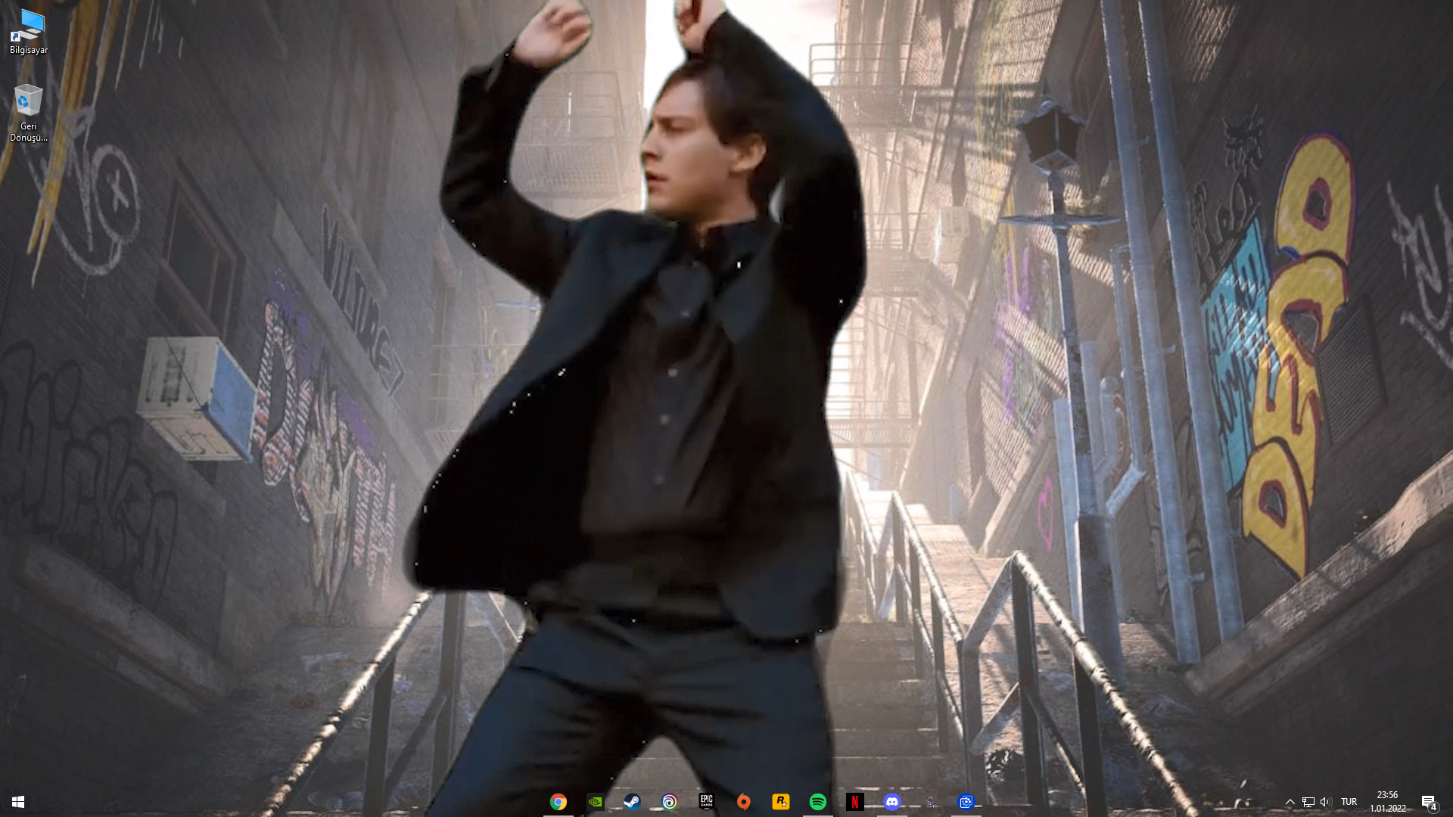This screenshot has width=1453, height=817.
Task: Open Steam from the taskbar
Action: click(x=632, y=802)
